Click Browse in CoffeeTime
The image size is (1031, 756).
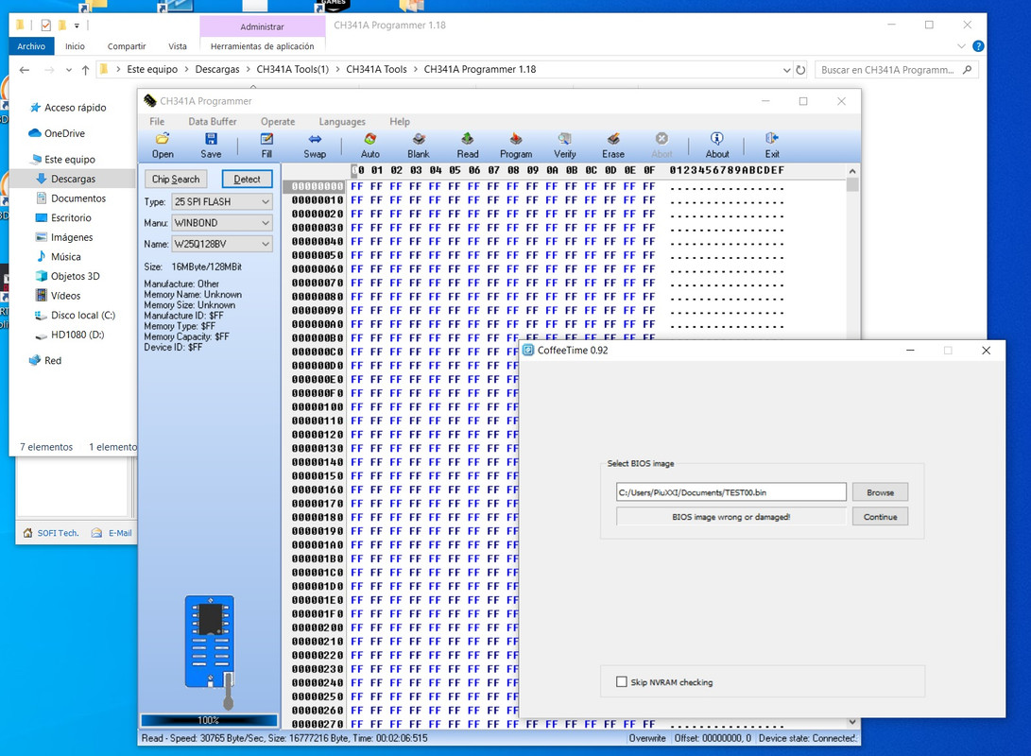[880, 492]
